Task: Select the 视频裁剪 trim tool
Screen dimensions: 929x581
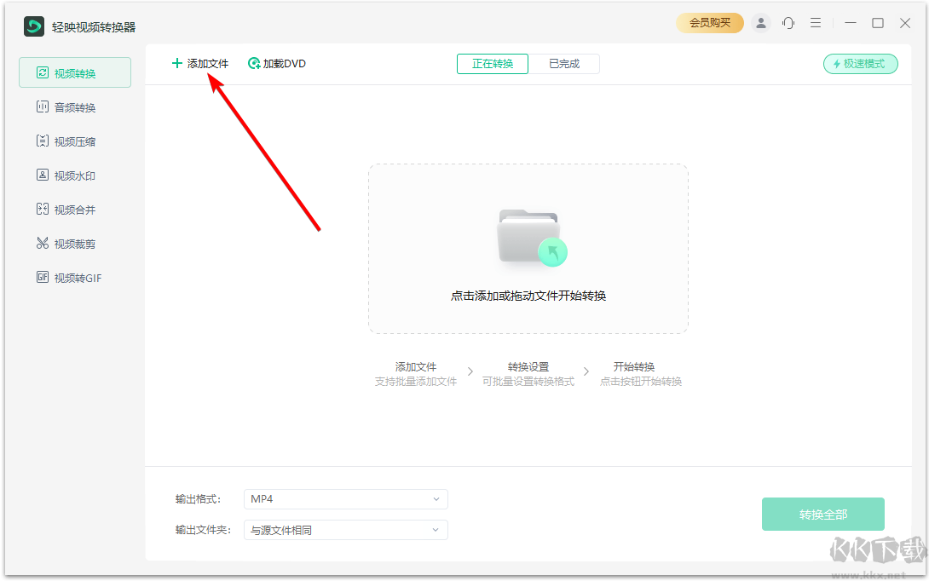Action: pyautogui.click(x=75, y=243)
